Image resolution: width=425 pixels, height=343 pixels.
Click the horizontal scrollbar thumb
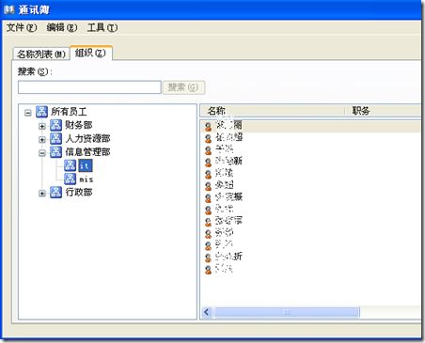287,312
